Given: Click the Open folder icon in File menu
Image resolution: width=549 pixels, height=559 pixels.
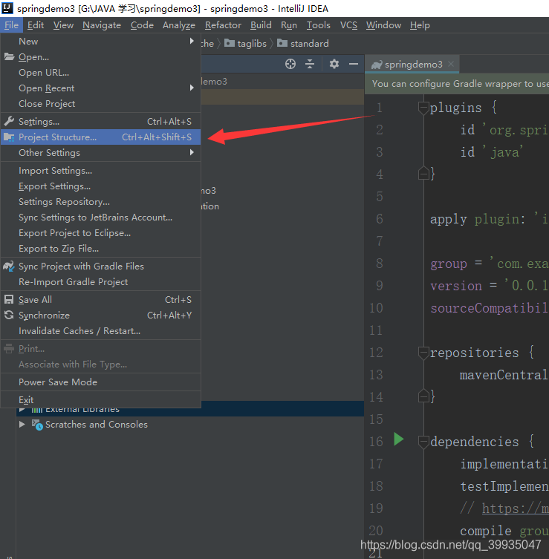Looking at the screenshot, I should pyautogui.click(x=9, y=56).
